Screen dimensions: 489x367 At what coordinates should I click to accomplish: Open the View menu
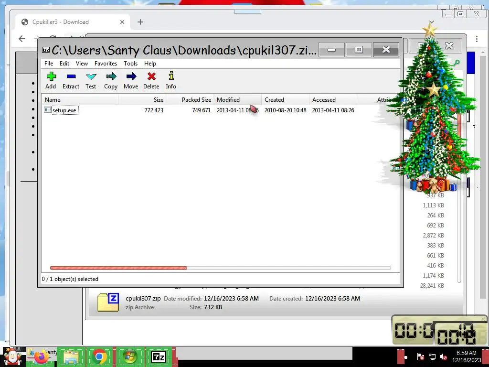click(x=82, y=64)
